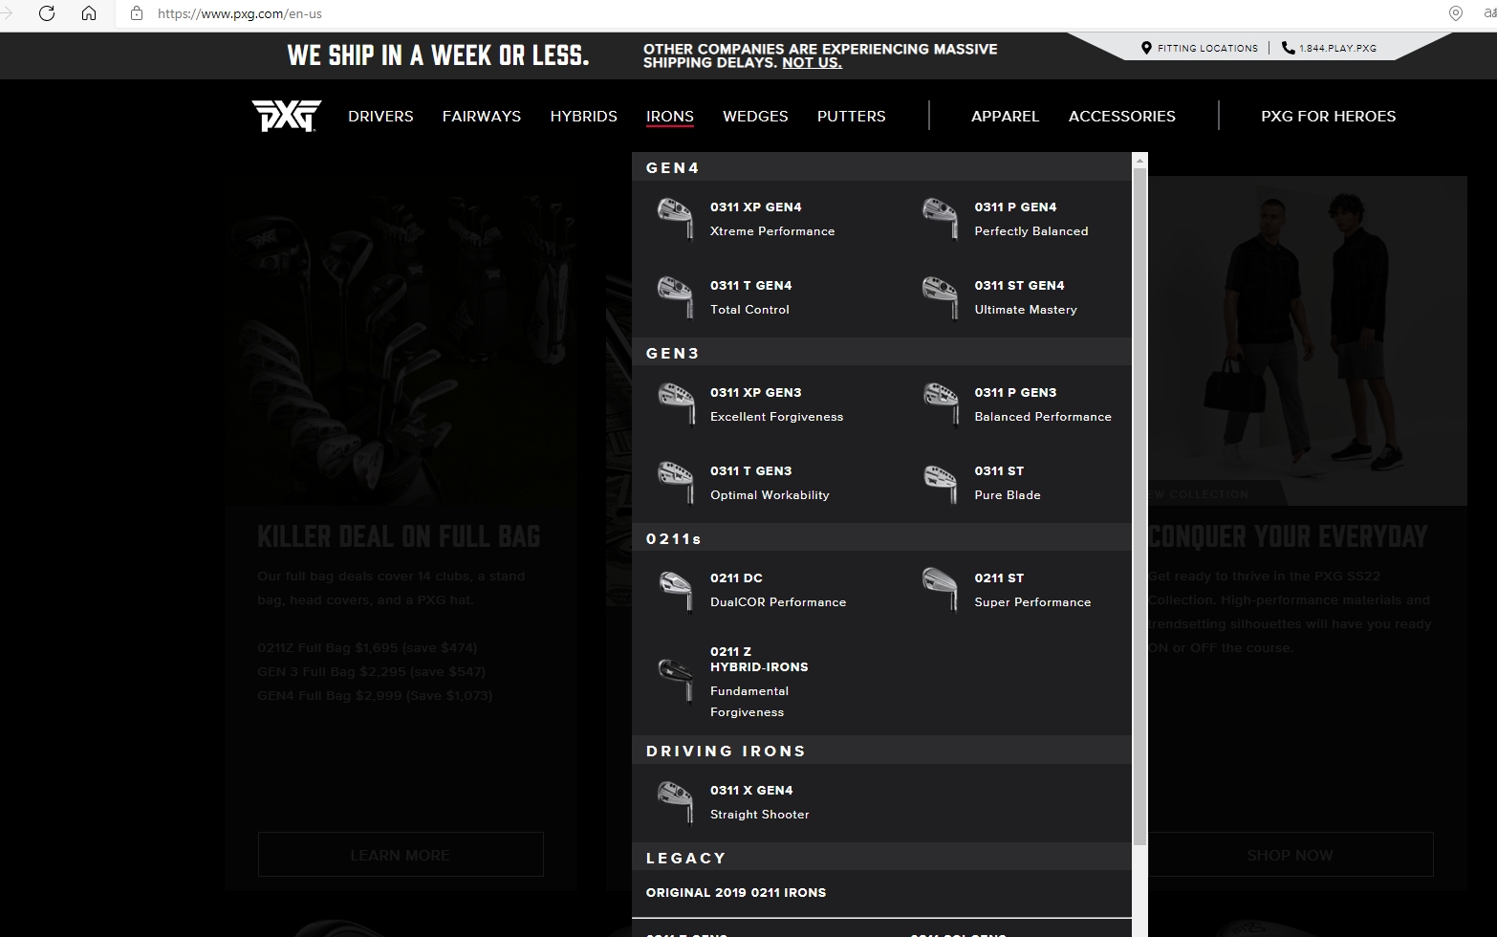Screen dimensions: 1497x937
Task: Click the Total Control subtitle
Action: click(x=749, y=310)
